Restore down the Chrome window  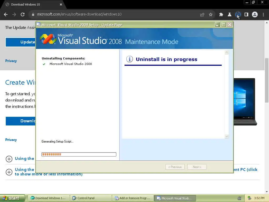pyautogui.click(x=254, y=2)
